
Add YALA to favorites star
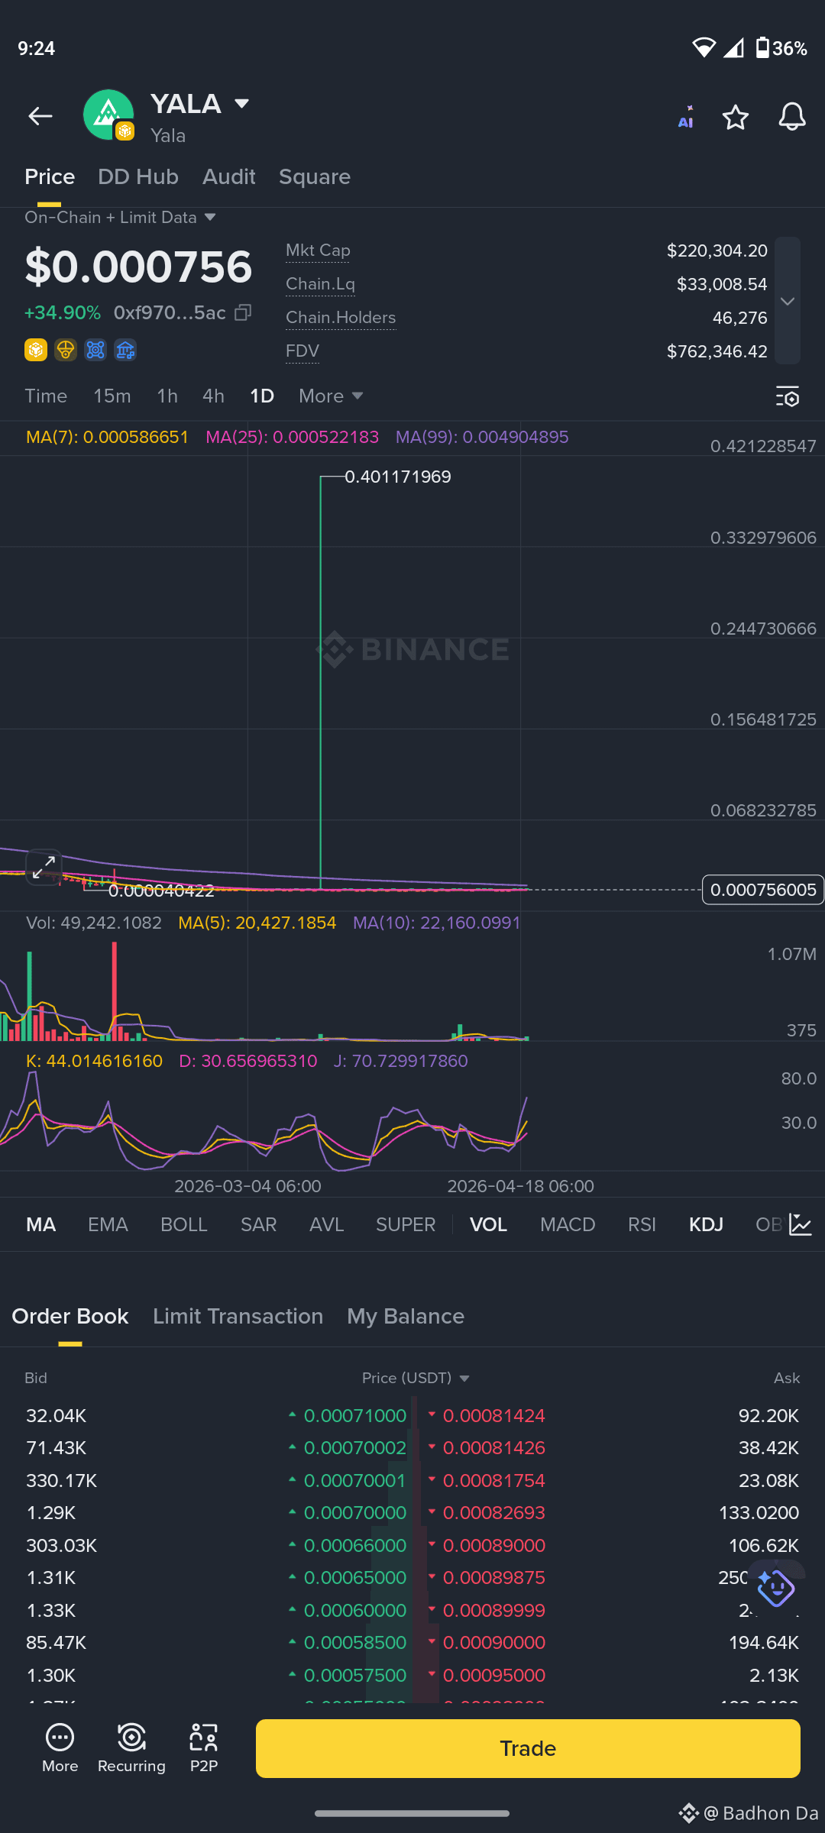(x=736, y=117)
